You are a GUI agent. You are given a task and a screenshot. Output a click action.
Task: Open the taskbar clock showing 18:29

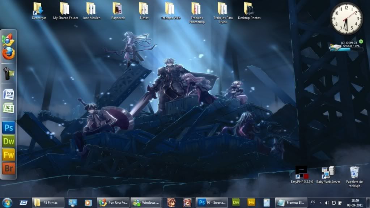(x=355, y=203)
